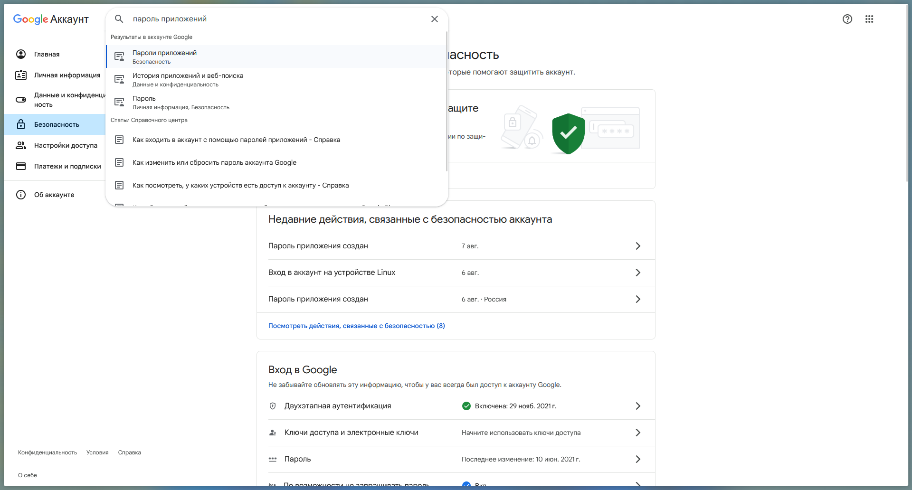
Task: Open article Как изменить или сбросить пароль
Action: [276, 162]
